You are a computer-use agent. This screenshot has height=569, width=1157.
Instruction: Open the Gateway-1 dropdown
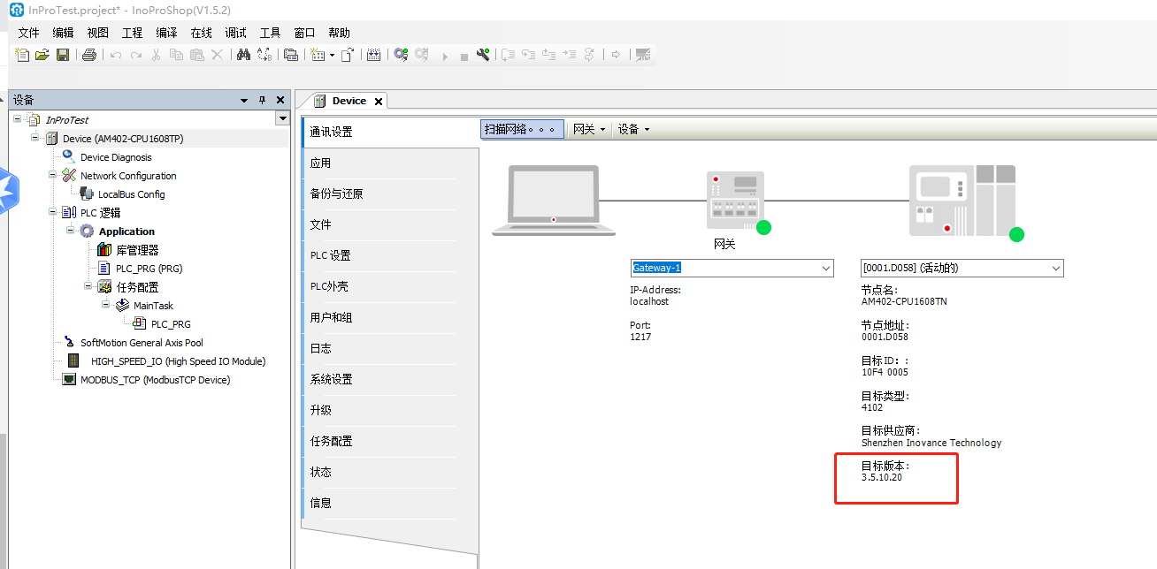pyautogui.click(x=824, y=268)
